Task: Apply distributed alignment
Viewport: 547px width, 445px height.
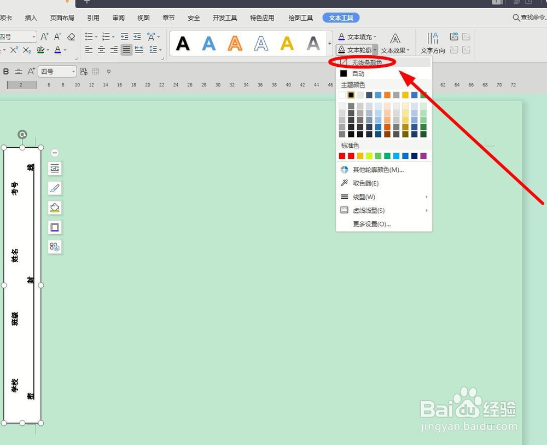Action: click(139, 50)
